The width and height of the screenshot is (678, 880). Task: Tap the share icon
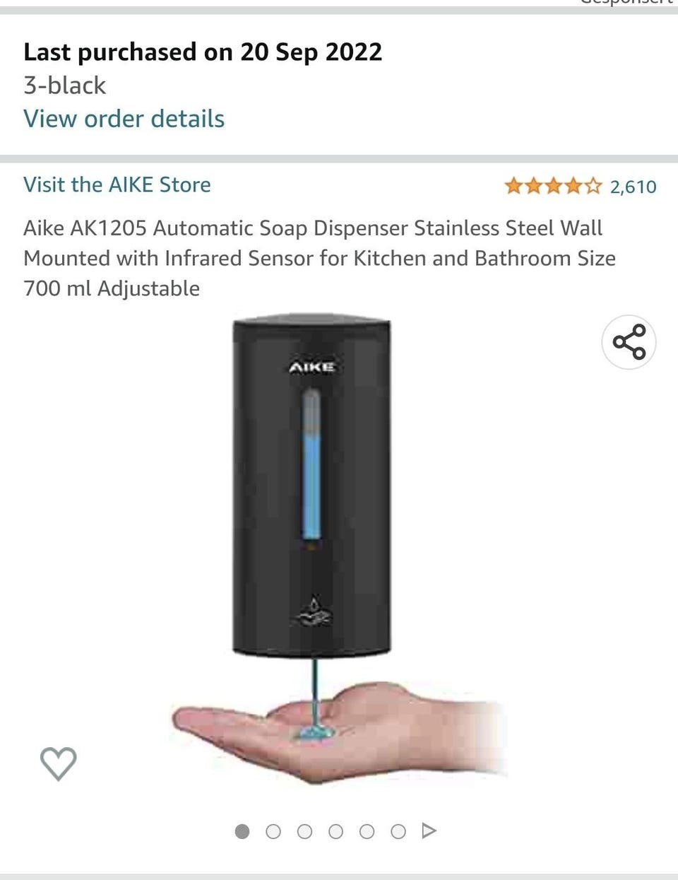click(629, 342)
